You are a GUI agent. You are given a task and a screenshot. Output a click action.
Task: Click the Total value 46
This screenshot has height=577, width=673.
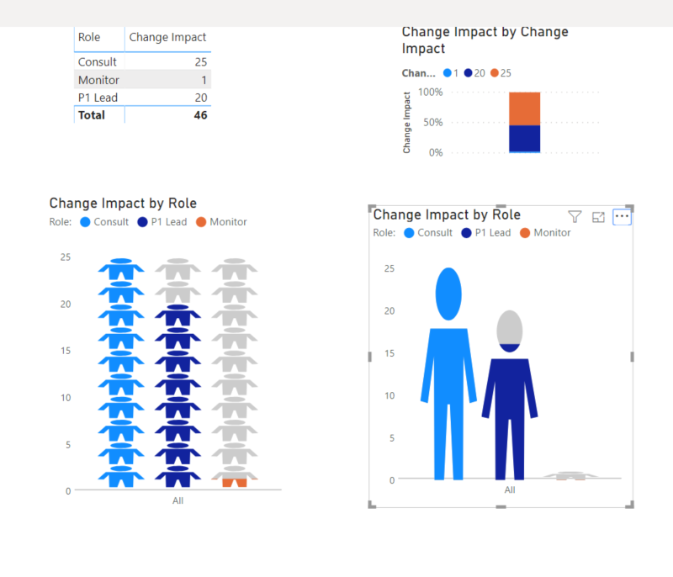pos(200,115)
